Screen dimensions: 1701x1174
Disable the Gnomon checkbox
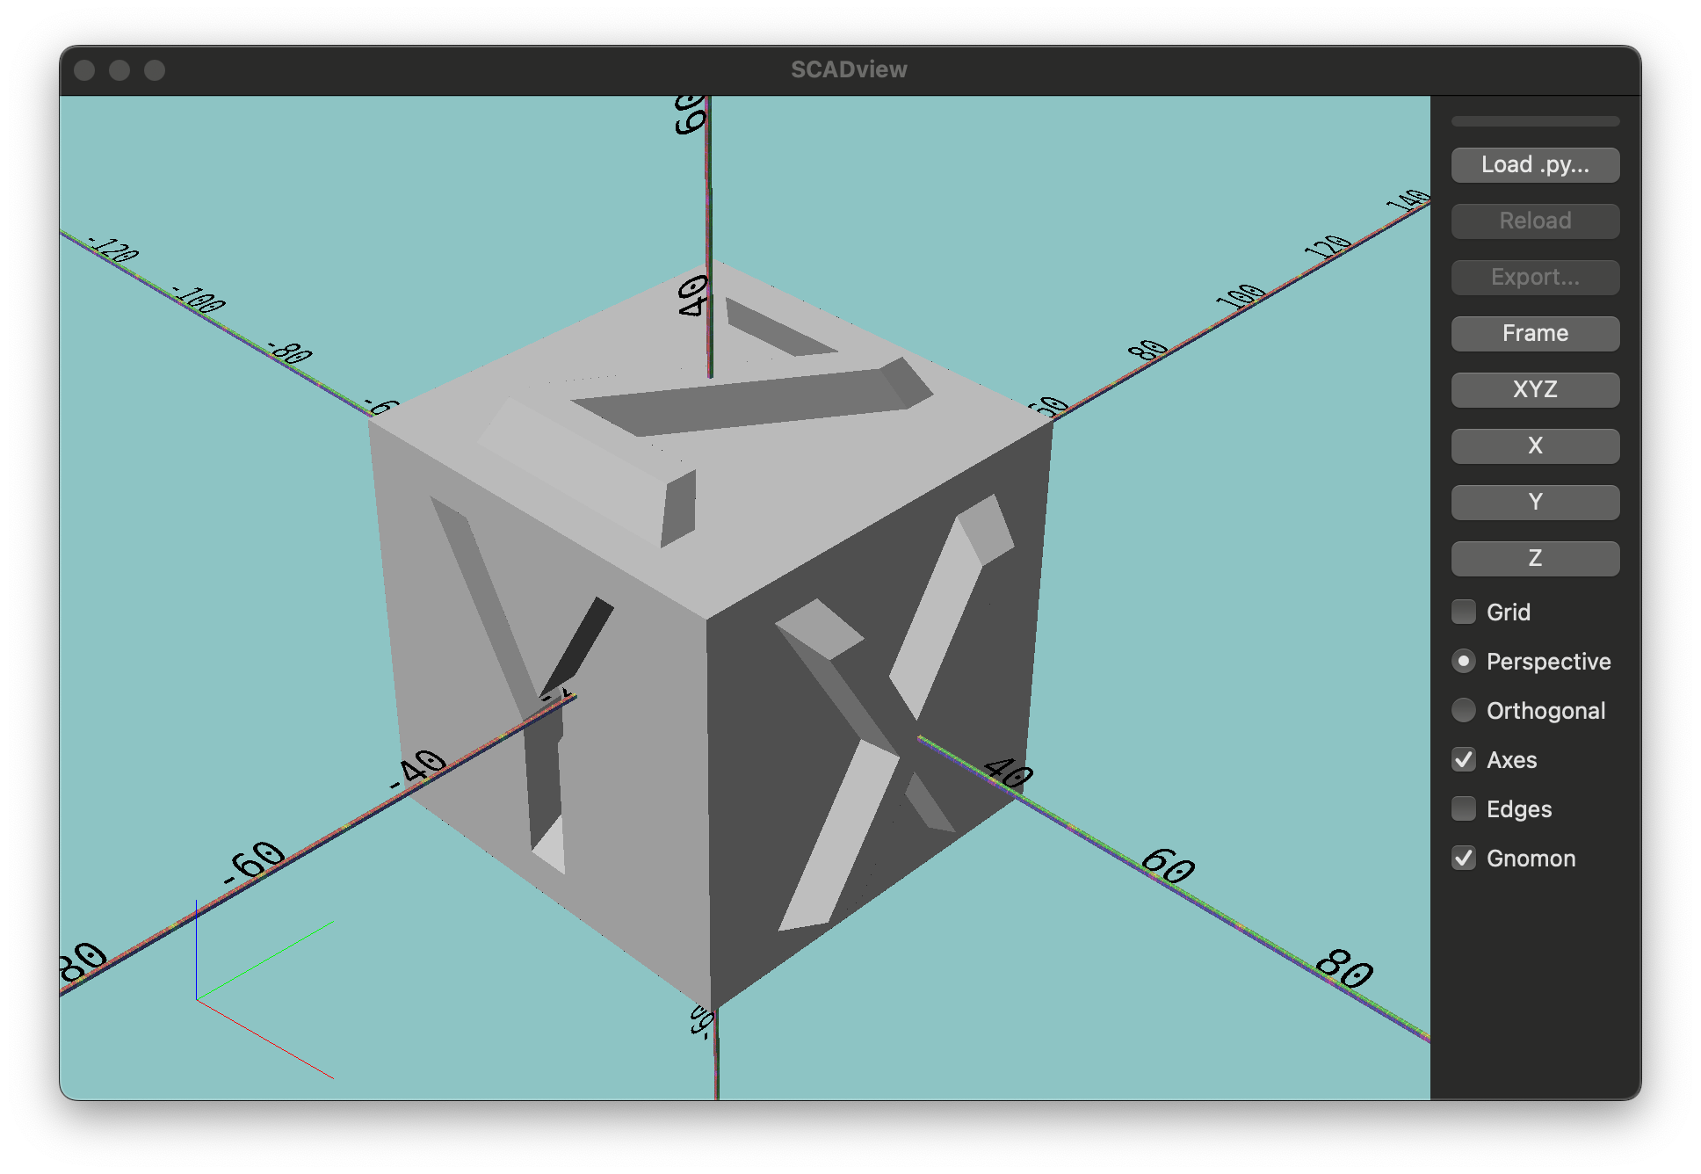1464,858
